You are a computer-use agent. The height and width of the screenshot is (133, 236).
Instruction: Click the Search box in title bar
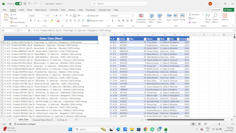(x=119, y=3)
